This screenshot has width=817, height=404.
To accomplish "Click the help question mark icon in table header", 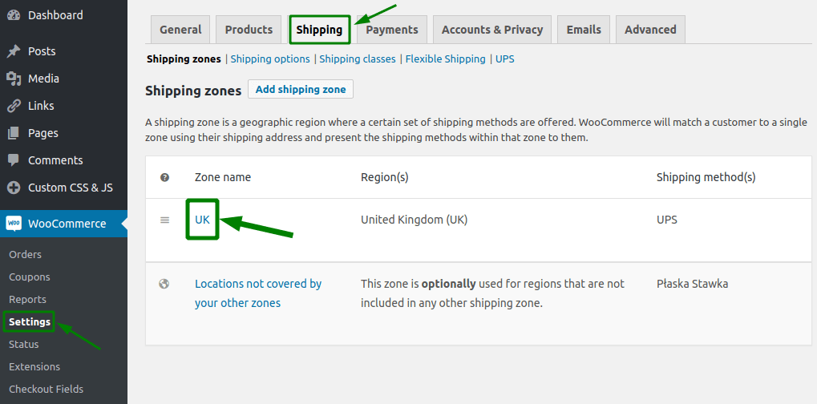I will (164, 177).
